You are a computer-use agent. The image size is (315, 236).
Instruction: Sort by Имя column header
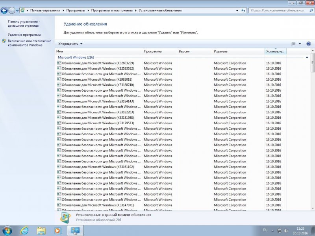pyautogui.click(x=98, y=51)
